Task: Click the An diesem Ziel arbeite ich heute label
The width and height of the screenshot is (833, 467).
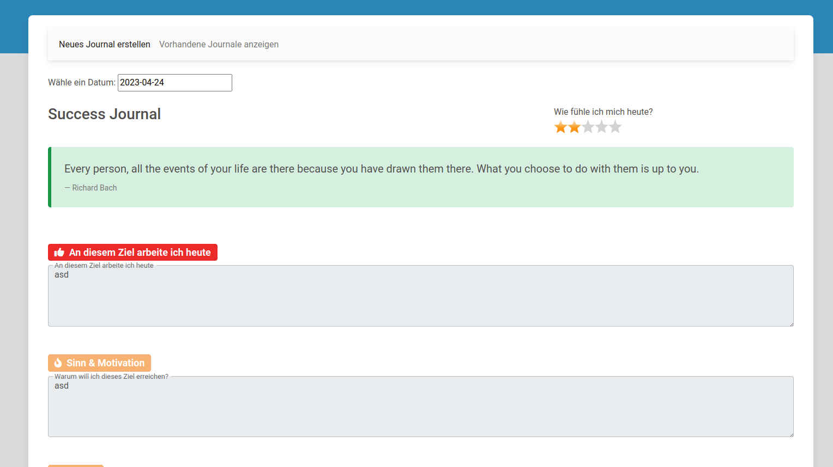Action: click(132, 253)
